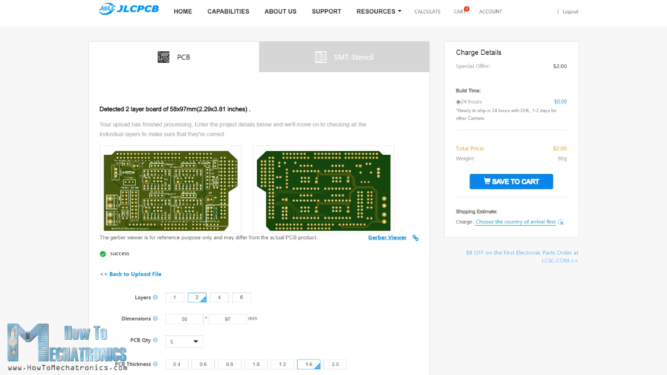667x375 pixels.
Task: Click the SAVE TO CART button
Action: tap(511, 181)
